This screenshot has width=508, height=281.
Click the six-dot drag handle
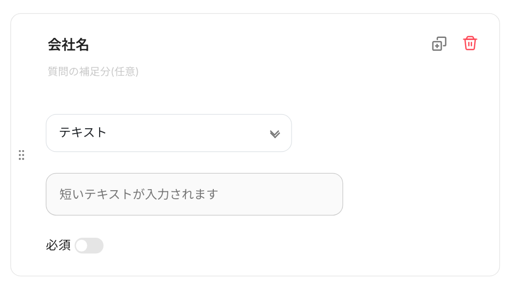(x=21, y=155)
